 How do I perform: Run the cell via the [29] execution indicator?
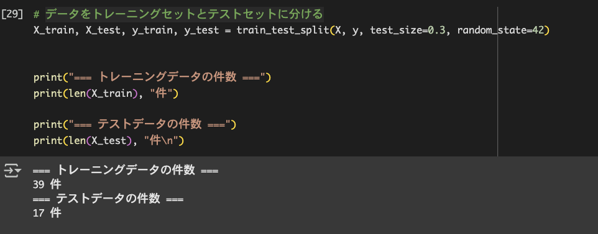12,15
